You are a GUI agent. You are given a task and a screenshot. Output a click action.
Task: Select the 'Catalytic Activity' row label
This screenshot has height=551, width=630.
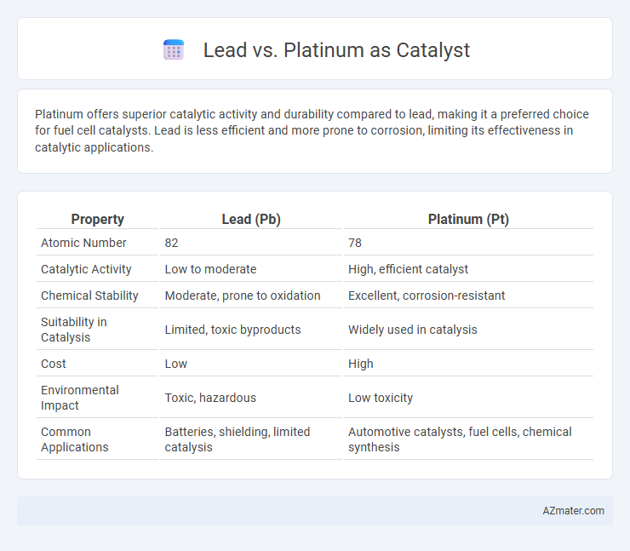[86, 269]
